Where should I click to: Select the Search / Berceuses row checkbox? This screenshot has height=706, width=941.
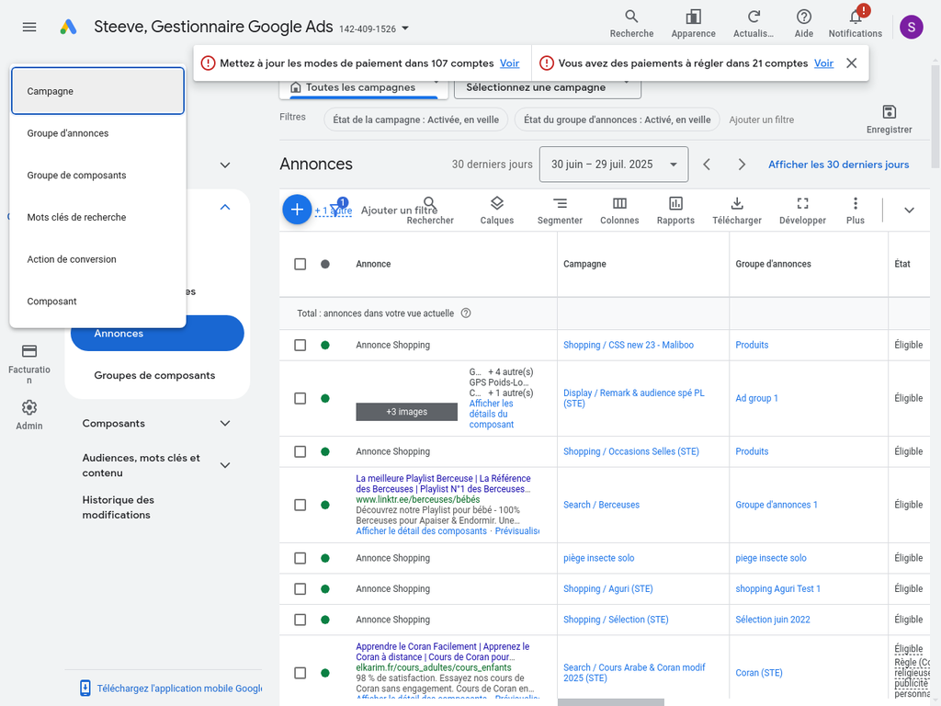pos(300,505)
